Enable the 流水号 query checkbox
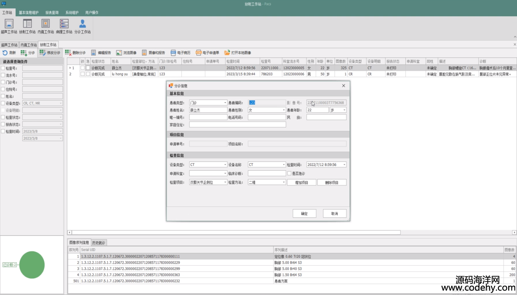This screenshot has width=517, height=295. [x=3, y=75]
